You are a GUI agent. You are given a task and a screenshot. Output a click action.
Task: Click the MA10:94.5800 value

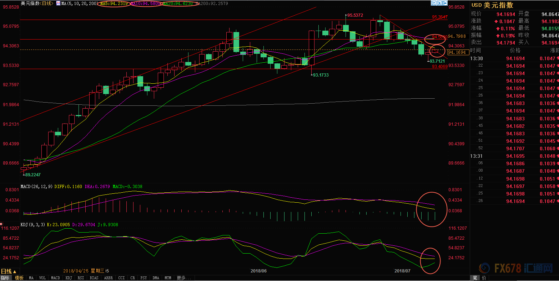click(146, 4)
